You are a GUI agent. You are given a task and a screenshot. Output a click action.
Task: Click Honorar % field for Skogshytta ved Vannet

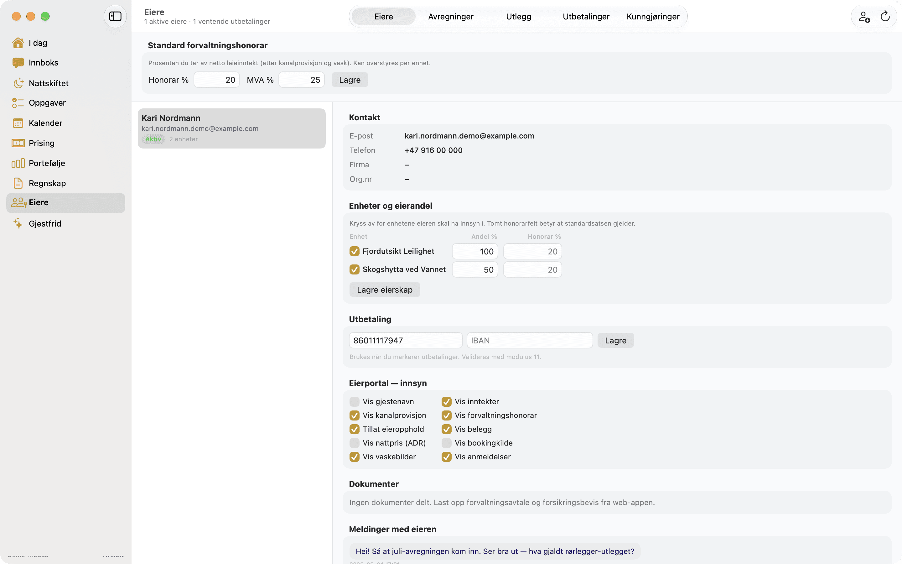(x=532, y=270)
